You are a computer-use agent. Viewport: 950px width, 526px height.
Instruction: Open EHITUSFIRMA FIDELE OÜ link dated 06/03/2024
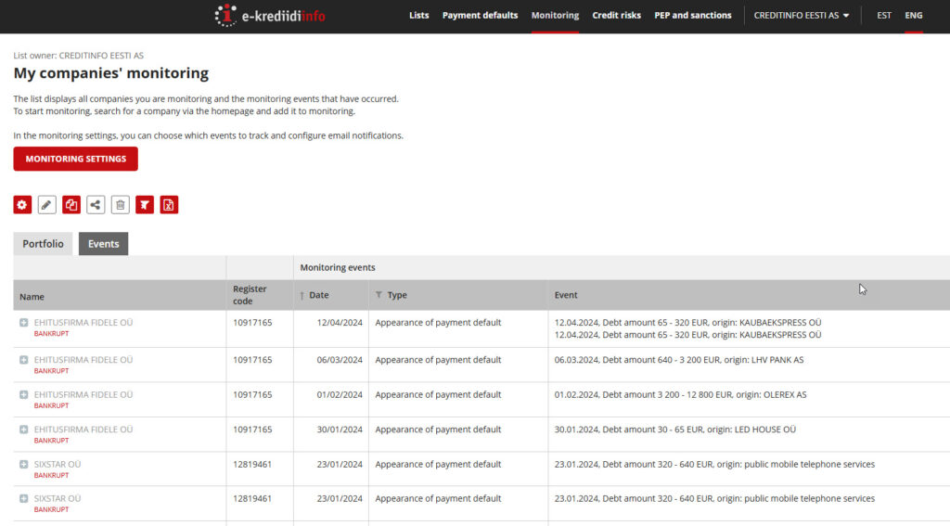(x=83, y=360)
